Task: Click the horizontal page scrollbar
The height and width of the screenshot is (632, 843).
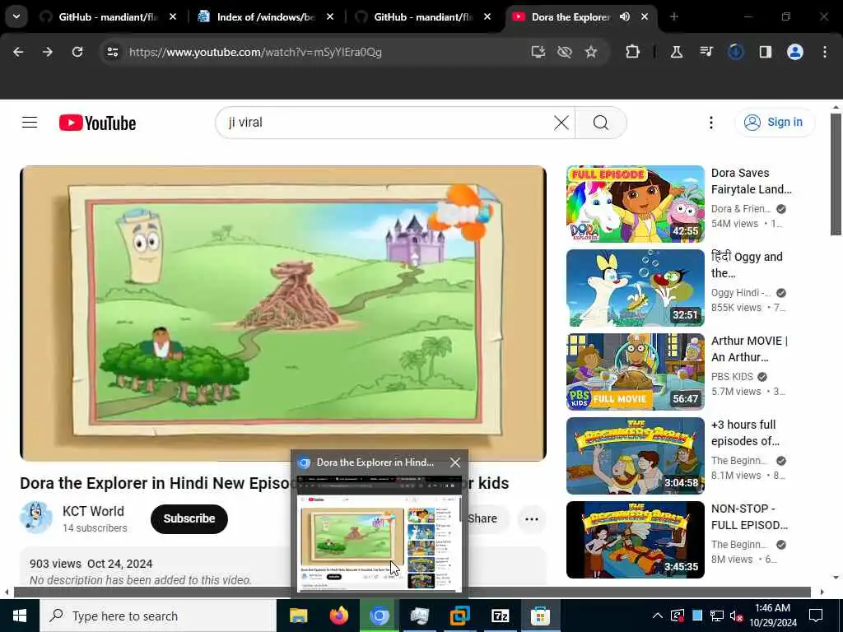Action: [x=412, y=592]
